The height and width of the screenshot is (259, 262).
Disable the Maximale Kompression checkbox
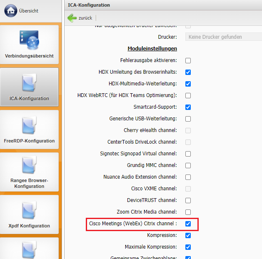[x=188, y=247]
